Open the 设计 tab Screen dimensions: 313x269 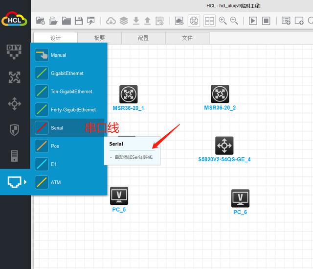point(55,38)
